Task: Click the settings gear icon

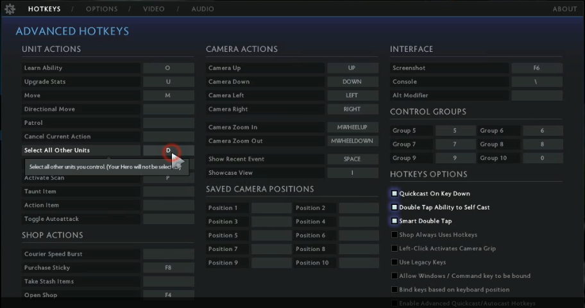Action: 10,8
